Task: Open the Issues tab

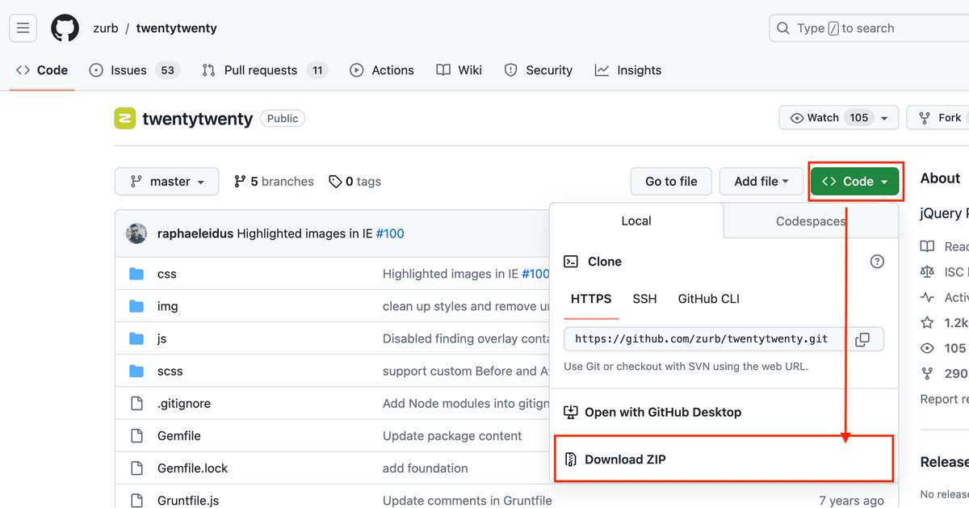Action: coord(134,70)
